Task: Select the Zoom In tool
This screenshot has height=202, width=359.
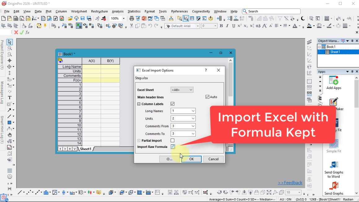Action: pyautogui.click(x=10, y=48)
